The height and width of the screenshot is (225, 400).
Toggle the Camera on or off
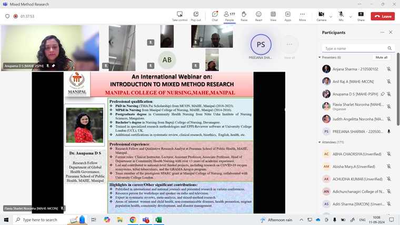320,15
